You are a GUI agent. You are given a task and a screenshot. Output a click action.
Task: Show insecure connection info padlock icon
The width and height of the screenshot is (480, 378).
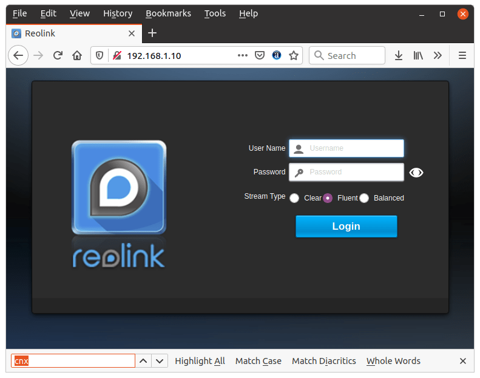coord(117,55)
